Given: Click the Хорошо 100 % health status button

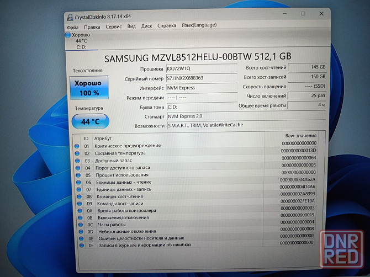Looking at the screenshot, I should point(89,88).
